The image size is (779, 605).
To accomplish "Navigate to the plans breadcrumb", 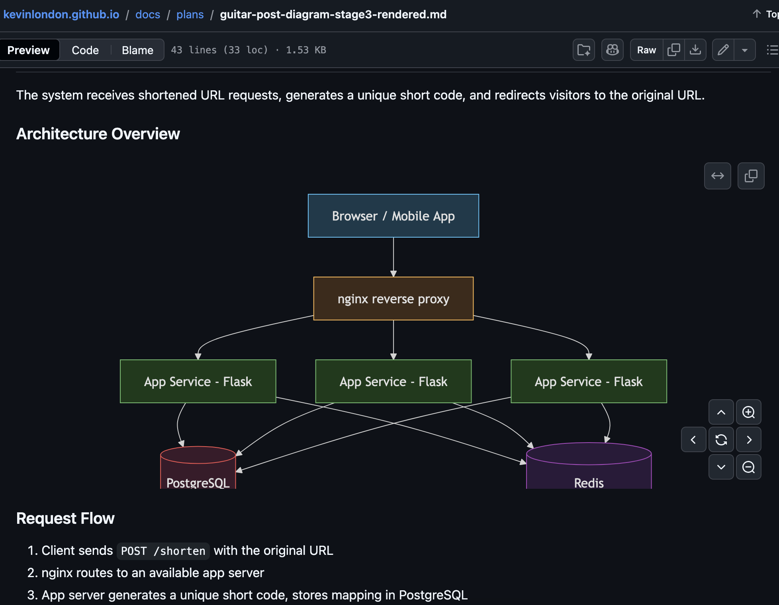I will click(x=190, y=14).
